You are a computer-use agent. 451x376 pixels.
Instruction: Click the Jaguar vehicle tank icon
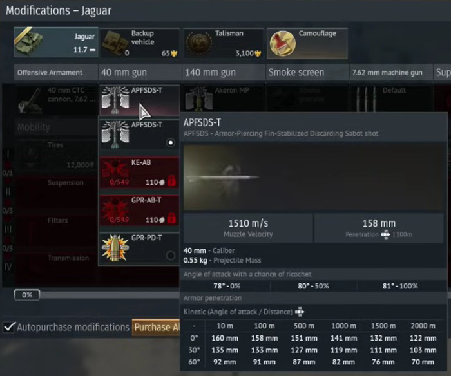coord(28,42)
